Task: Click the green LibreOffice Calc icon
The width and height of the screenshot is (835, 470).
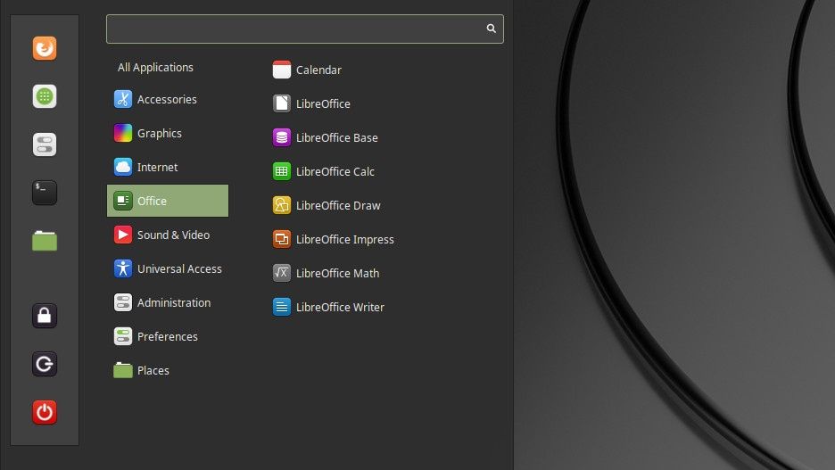Action: point(282,171)
